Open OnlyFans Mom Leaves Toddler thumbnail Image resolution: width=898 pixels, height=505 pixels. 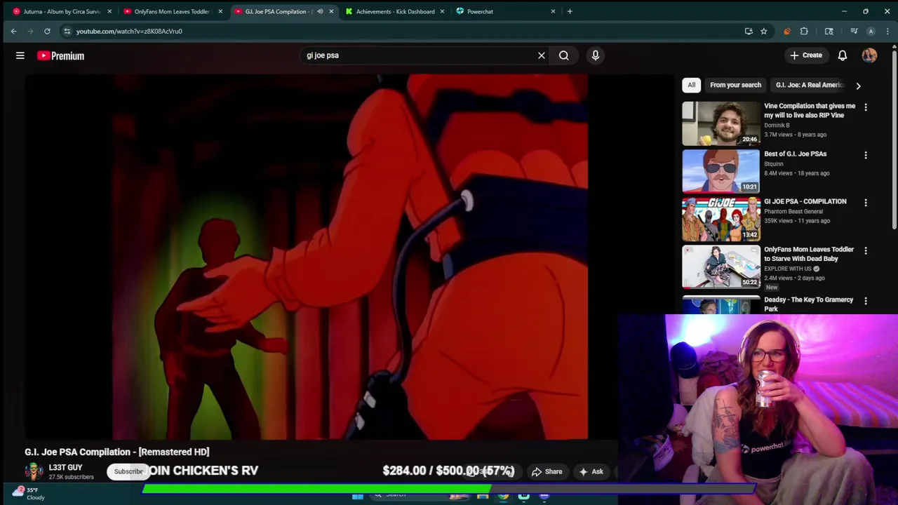(x=721, y=267)
